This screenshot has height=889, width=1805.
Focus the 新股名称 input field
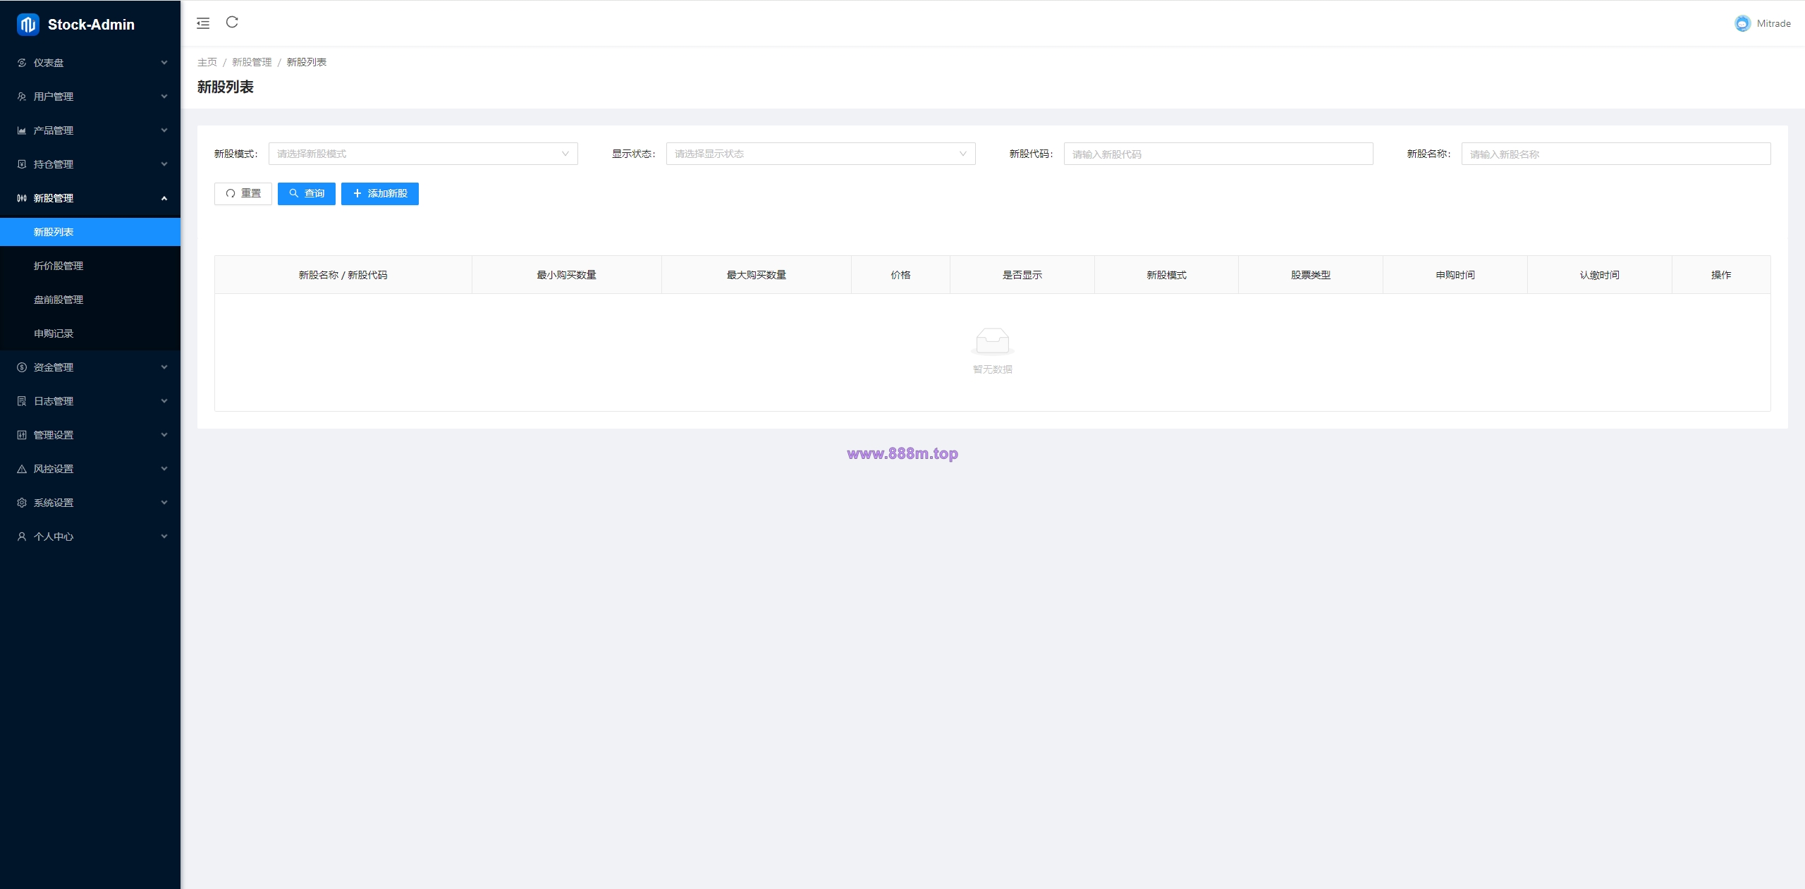click(x=1616, y=154)
